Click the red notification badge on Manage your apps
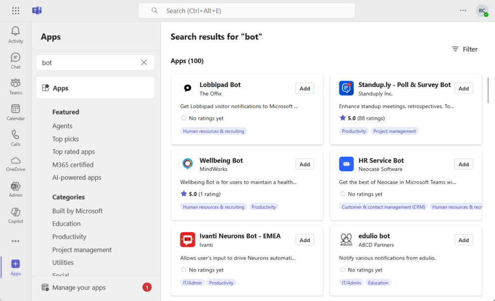 [x=147, y=287]
